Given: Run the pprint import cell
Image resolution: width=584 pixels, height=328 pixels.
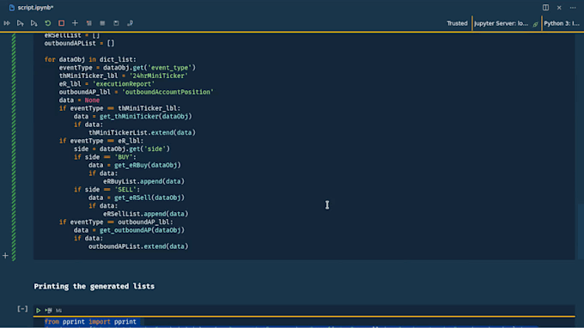Looking at the screenshot, I should coord(39,310).
